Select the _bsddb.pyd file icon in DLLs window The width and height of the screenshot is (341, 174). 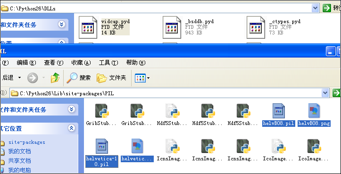tap(172, 28)
